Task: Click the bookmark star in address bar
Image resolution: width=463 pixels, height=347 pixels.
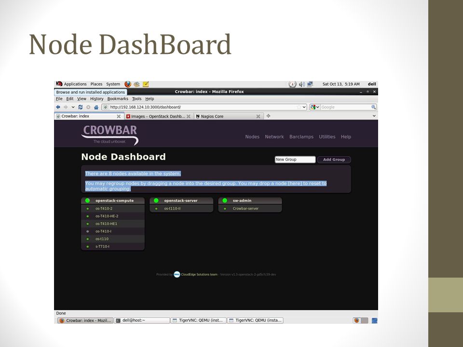Action: coord(299,107)
